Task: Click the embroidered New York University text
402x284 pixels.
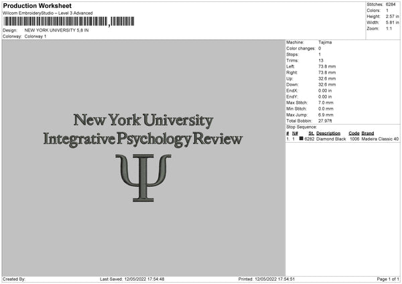Action: [143, 120]
